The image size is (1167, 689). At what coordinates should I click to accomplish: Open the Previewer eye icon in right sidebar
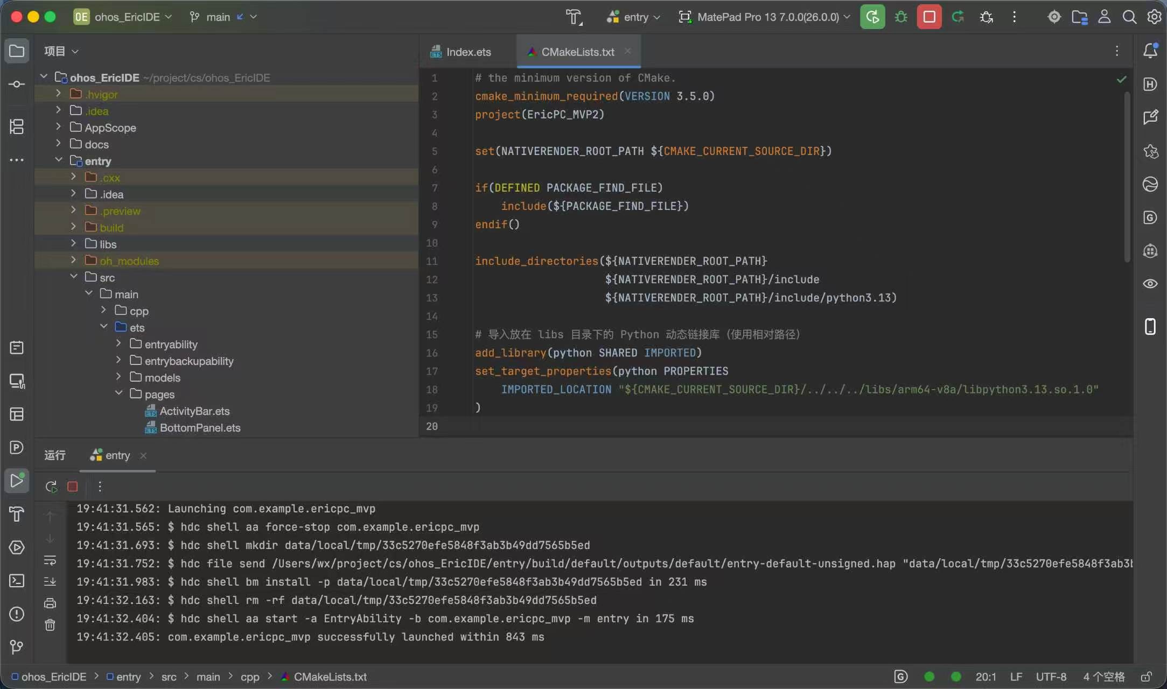(1150, 284)
